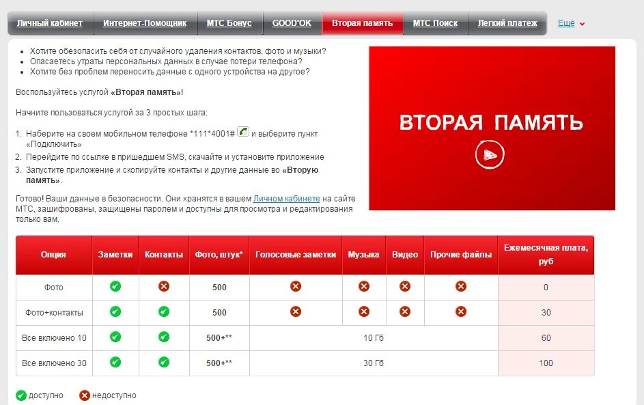Follow the Личном кабинете link in text
The height and width of the screenshot is (405, 644).
point(286,198)
